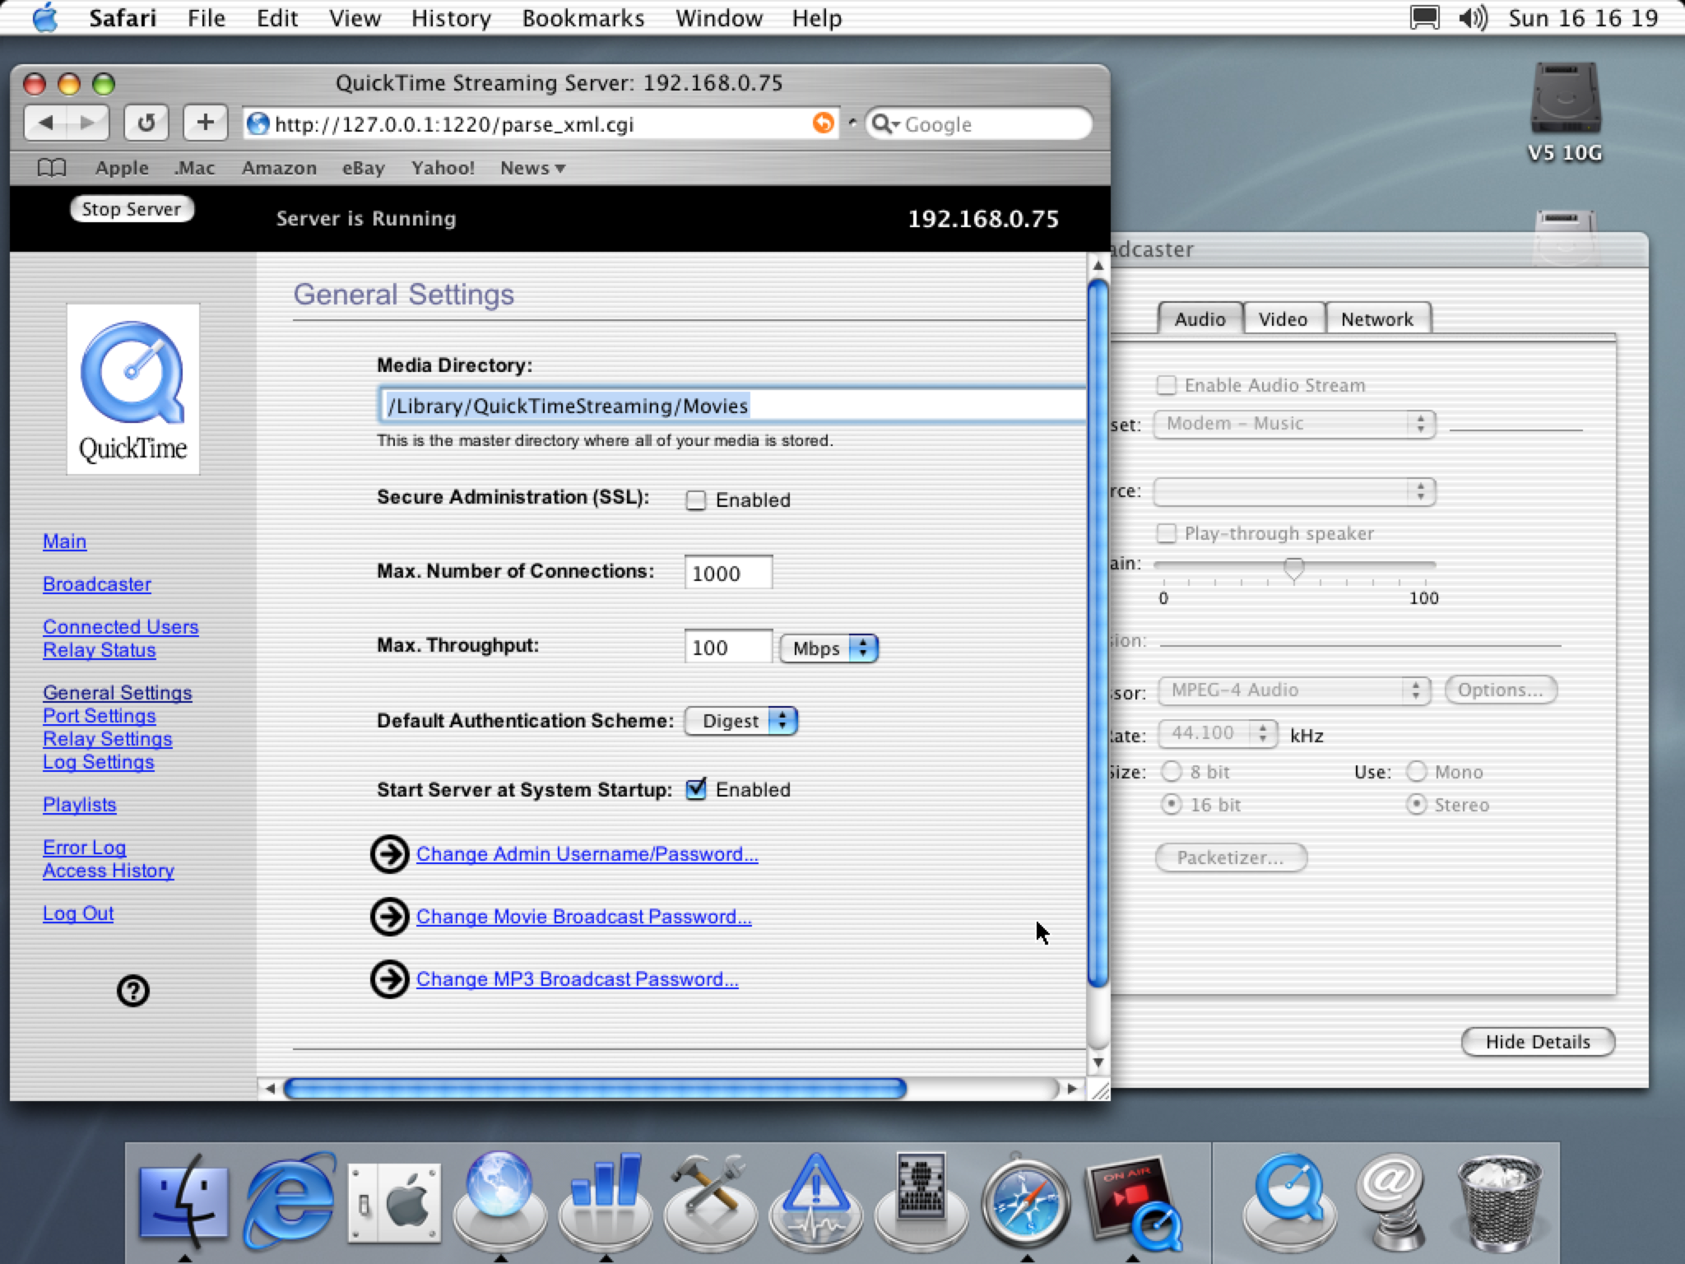Open the help question mark icon

(133, 991)
